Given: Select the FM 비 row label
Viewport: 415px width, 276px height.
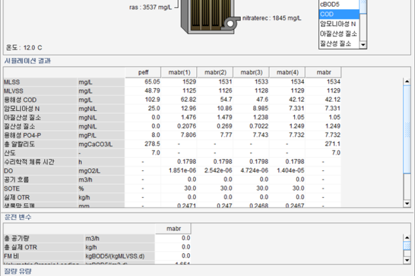Looking at the screenshot, I should point(44,256).
